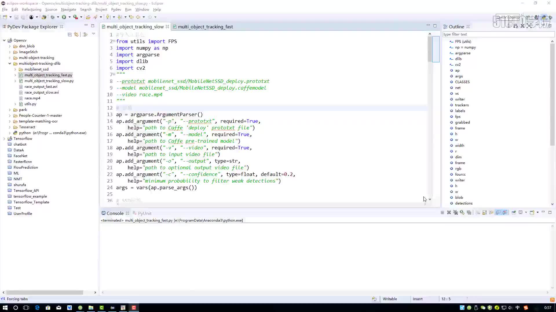Toggle Show Console on standard error change

tap(505, 212)
